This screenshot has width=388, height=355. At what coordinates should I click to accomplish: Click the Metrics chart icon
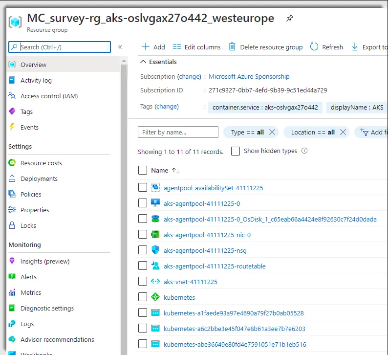(x=12, y=292)
